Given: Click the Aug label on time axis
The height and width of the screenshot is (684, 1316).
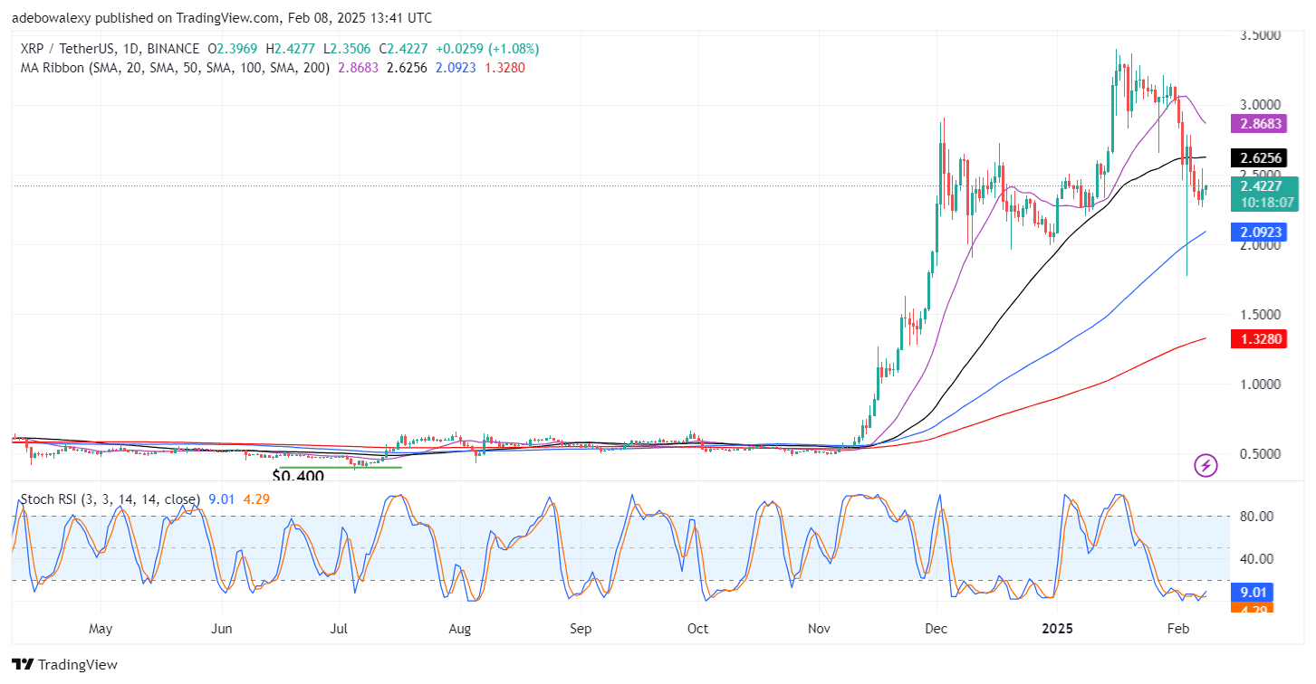Looking at the screenshot, I should (459, 628).
